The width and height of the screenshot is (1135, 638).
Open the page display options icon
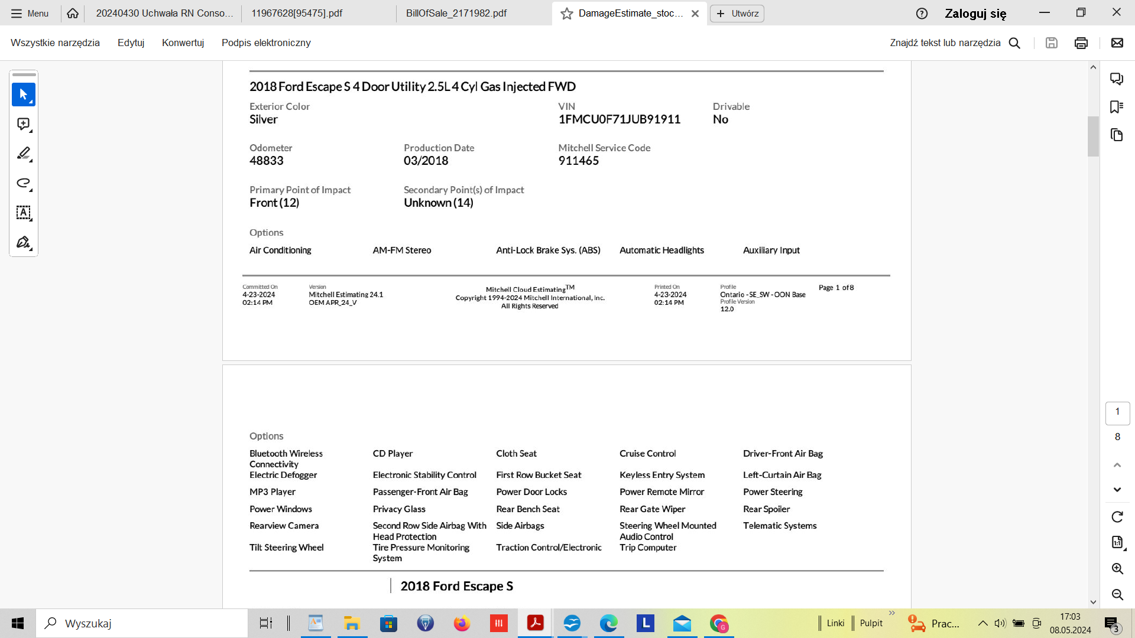click(x=1117, y=542)
